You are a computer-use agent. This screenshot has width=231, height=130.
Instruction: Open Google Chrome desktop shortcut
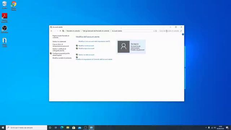[x=14, y=6]
